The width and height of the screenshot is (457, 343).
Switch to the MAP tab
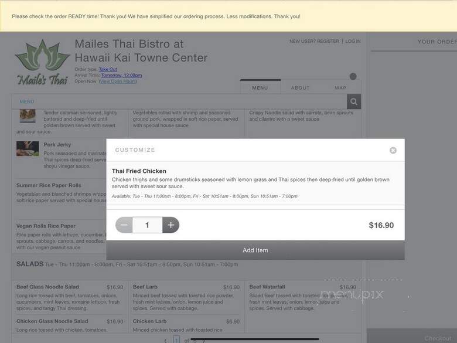(340, 87)
